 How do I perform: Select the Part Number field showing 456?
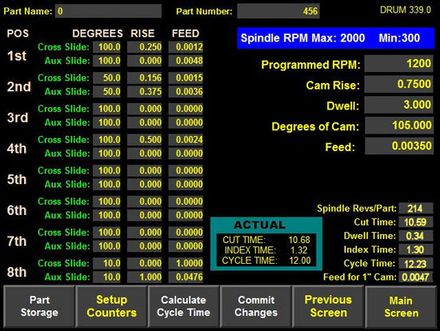click(x=278, y=11)
